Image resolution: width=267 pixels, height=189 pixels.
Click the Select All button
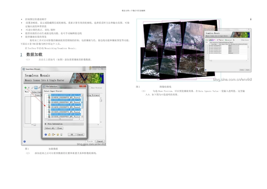point(50,128)
